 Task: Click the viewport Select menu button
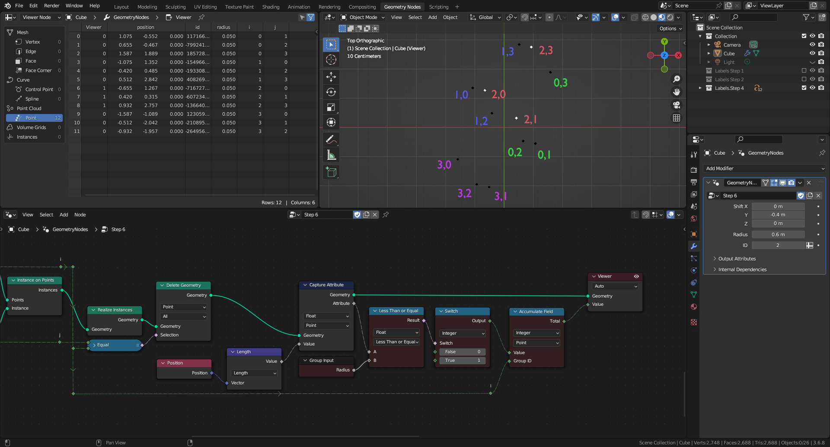point(415,17)
